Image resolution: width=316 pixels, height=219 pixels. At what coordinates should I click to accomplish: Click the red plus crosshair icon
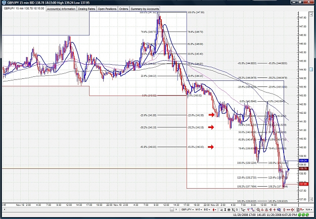[275, 209]
